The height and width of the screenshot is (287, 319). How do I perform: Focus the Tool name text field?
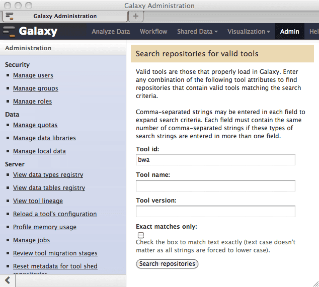coord(215,186)
